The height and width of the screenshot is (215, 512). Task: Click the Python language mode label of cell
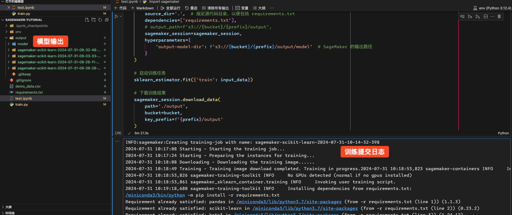tap(503, 133)
